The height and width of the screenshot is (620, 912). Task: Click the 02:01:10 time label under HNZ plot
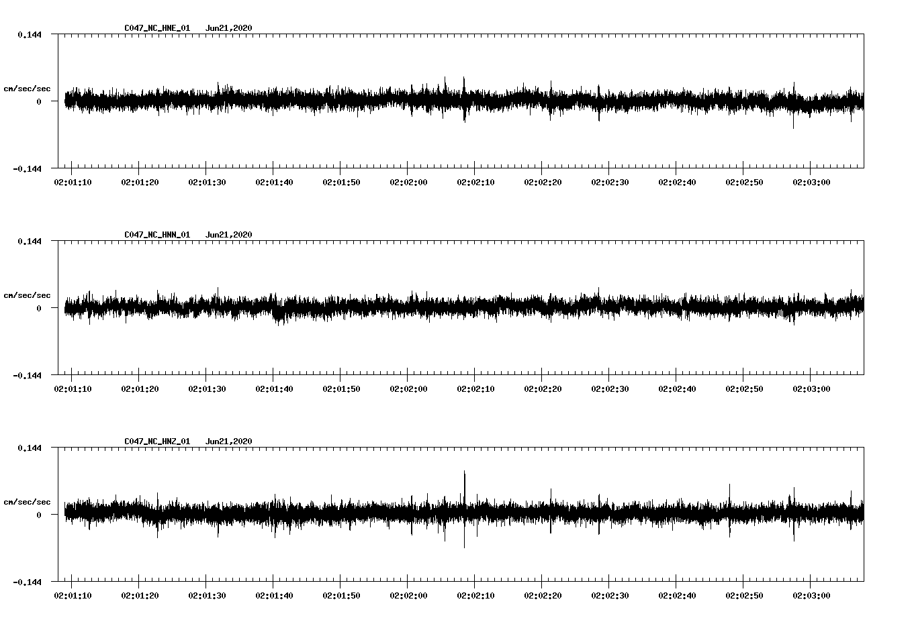pos(73,596)
